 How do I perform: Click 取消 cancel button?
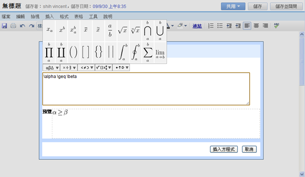pos(249,149)
